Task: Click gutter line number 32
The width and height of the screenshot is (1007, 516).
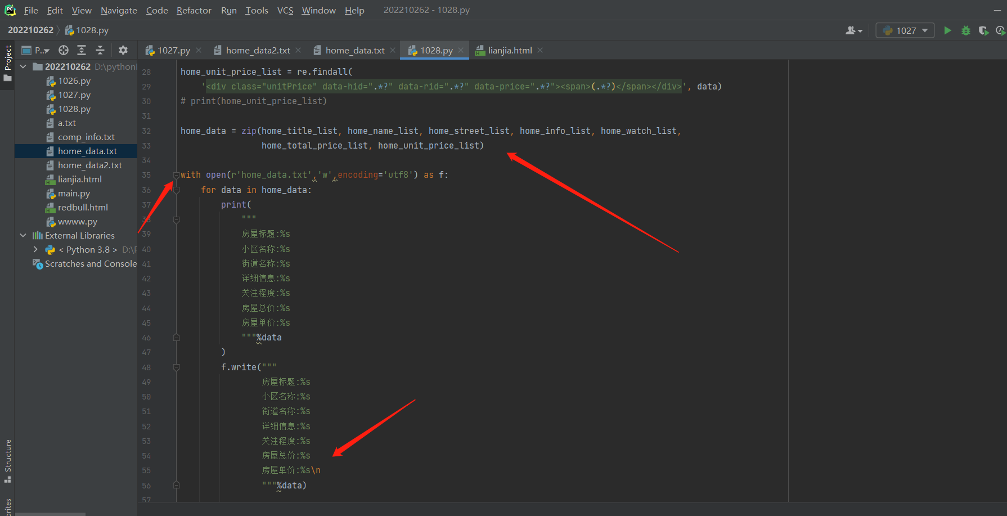Action: click(x=146, y=131)
